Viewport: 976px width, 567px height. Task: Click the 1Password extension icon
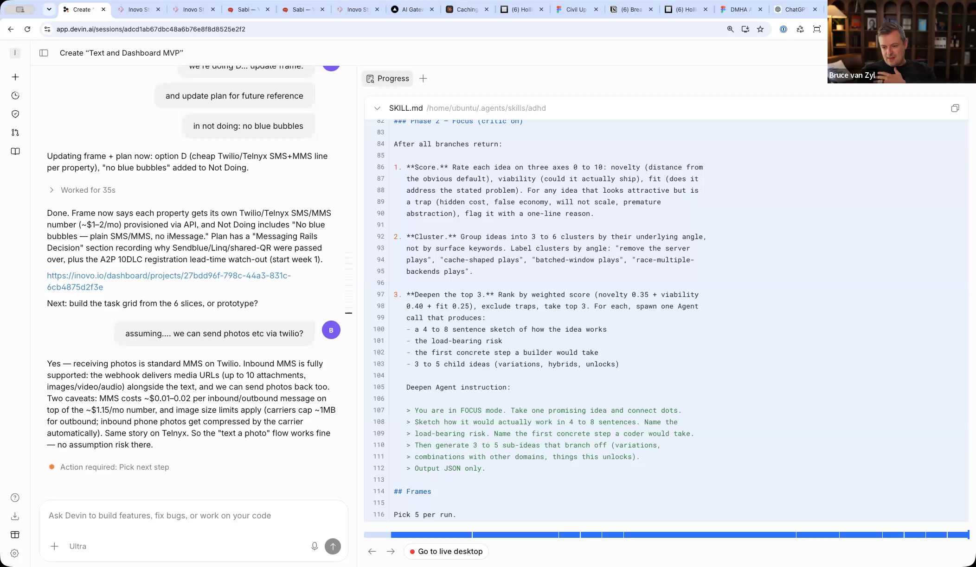(x=783, y=29)
